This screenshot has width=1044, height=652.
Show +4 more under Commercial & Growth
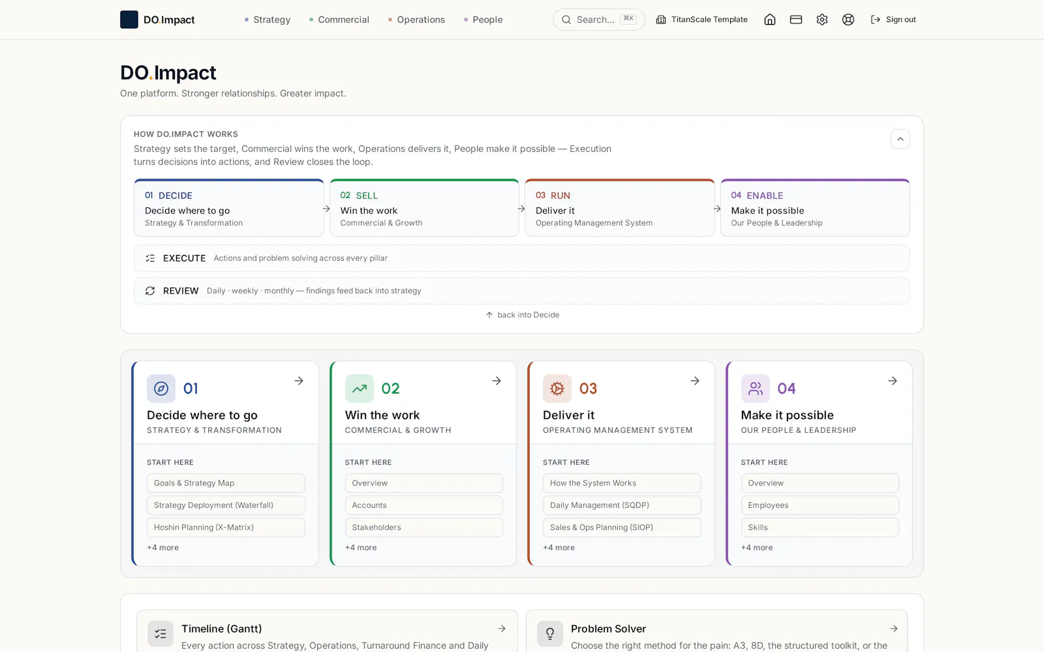[361, 548]
